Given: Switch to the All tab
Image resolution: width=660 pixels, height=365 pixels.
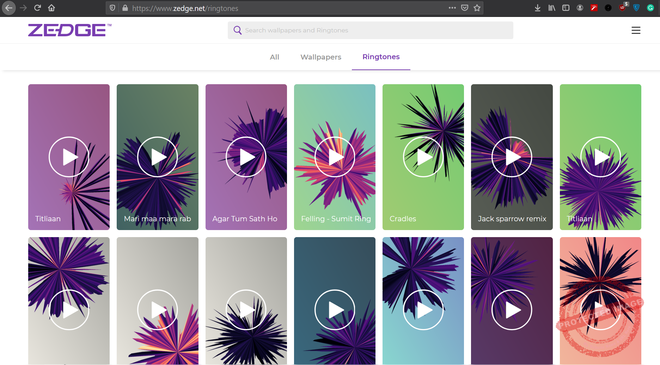Looking at the screenshot, I should pyautogui.click(x=274, y=57).
